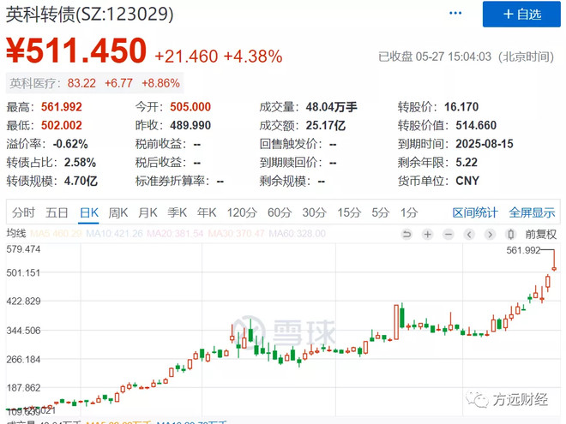Click the 货币单位 value CNY

point(467,181)
